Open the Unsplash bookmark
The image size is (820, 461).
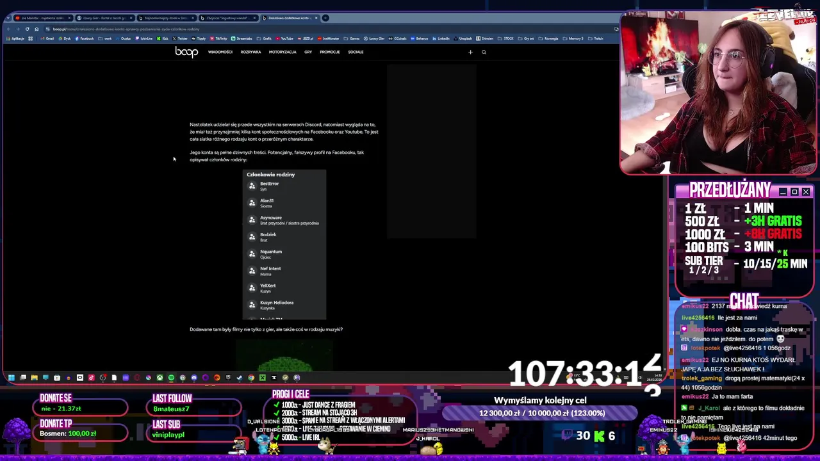pos(463,38)
